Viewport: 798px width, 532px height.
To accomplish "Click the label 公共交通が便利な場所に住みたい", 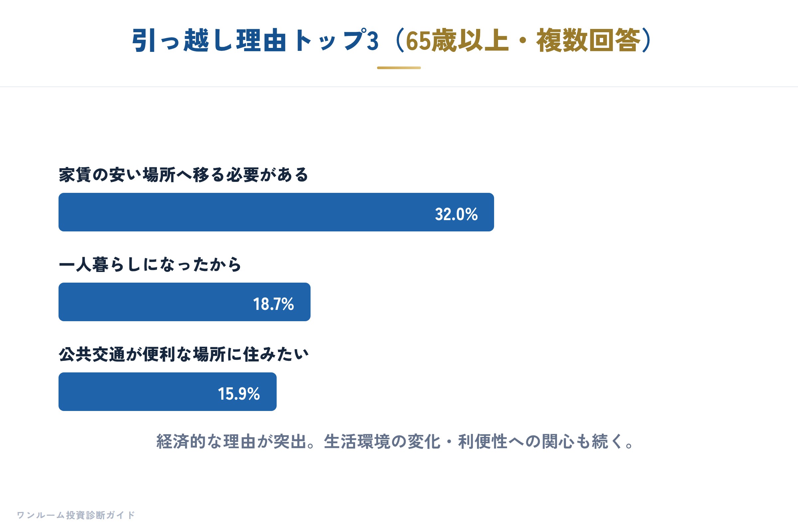I will coord(184,354).
